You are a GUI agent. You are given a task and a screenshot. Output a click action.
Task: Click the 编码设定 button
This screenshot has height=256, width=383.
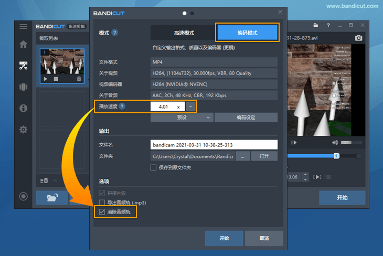tap(246, 118)
